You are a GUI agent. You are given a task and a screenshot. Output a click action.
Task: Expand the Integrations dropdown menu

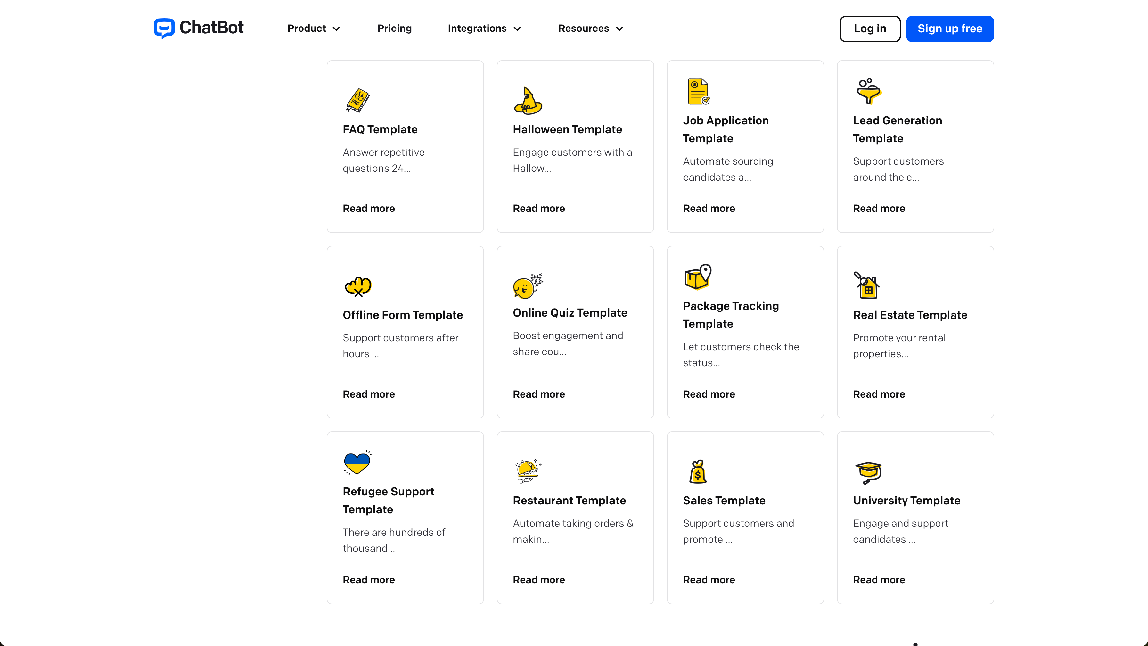(484, 29)
